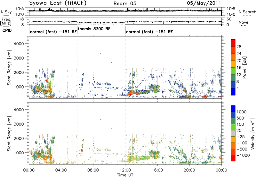Select the top red segment of Power color bar
This screenshot has height=177, width=256.
(x=233, y=43)
